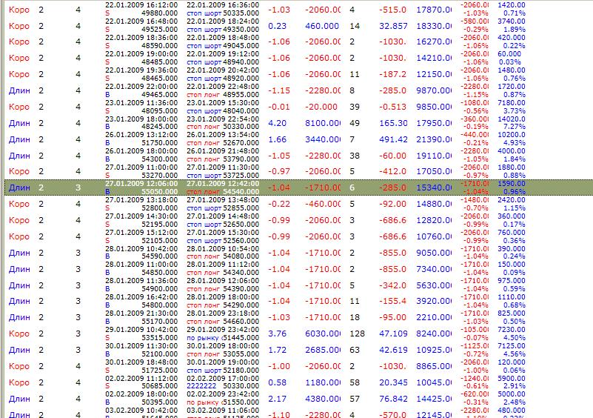
Task: Select the cumulative profit 14425.0
Action: 434,399
